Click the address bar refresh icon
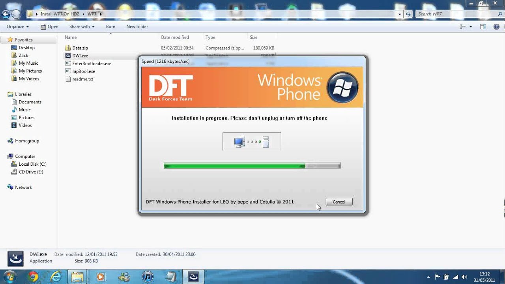 point(408,14)
